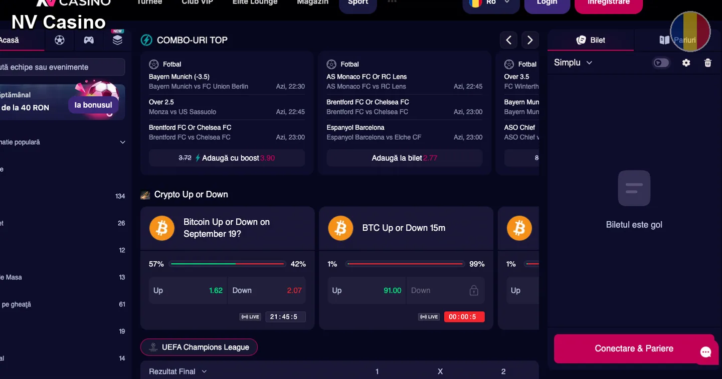
Task: Select Over 2.5 Monza vs US Sassuolo
Action: tap(227, 107)
